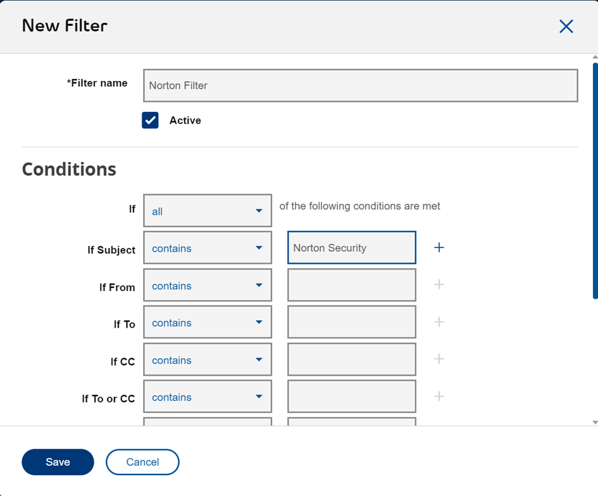Expand the If Subject contains dropdown
598x496 pixels.
tap(208, 248)
